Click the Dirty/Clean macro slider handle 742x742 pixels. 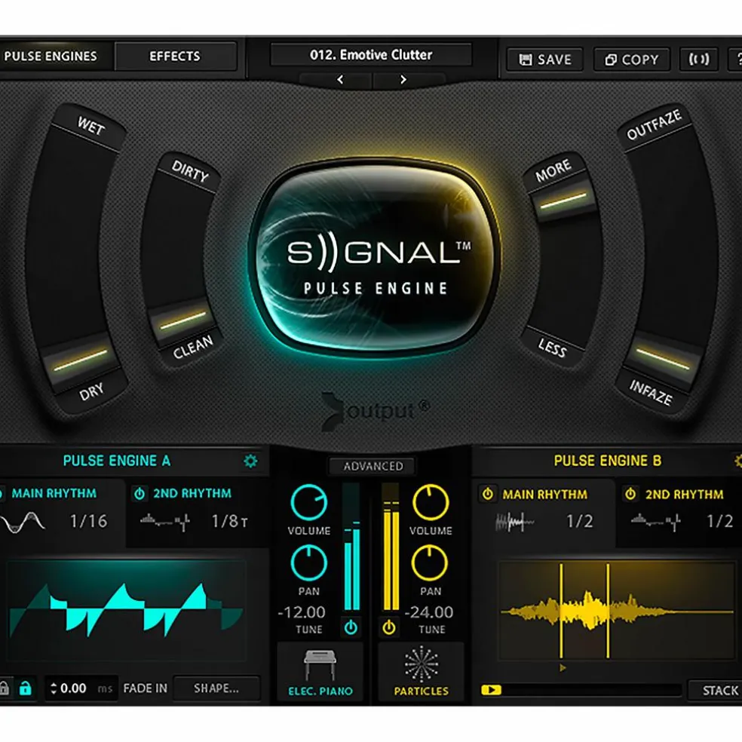tap(182, 320)
